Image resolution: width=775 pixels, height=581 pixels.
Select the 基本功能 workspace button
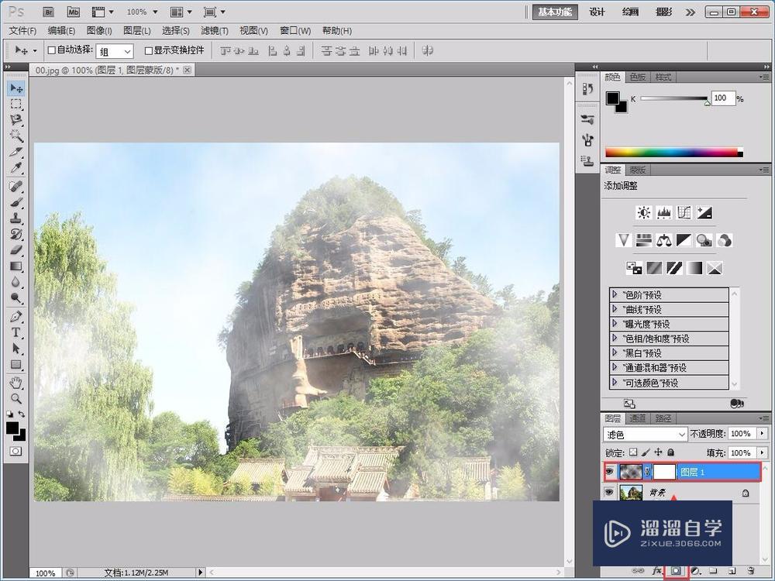[555, 12]
